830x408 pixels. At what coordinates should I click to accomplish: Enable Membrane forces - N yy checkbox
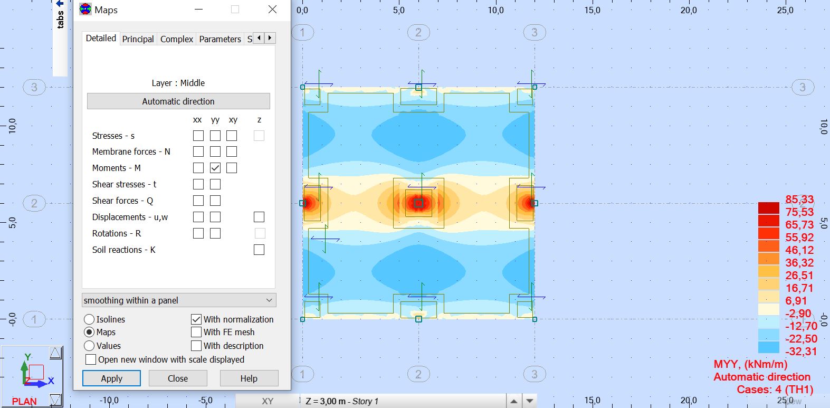click(x=215, y=151)
